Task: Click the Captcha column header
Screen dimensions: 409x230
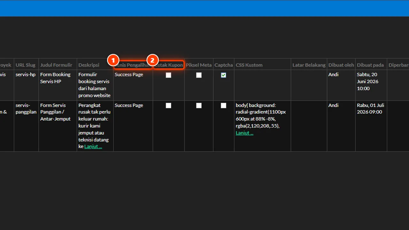Action: [x=224, y=65]
